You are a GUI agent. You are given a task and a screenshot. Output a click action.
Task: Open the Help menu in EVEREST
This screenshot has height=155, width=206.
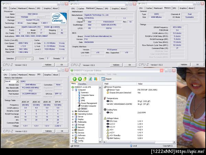[115, 74]
